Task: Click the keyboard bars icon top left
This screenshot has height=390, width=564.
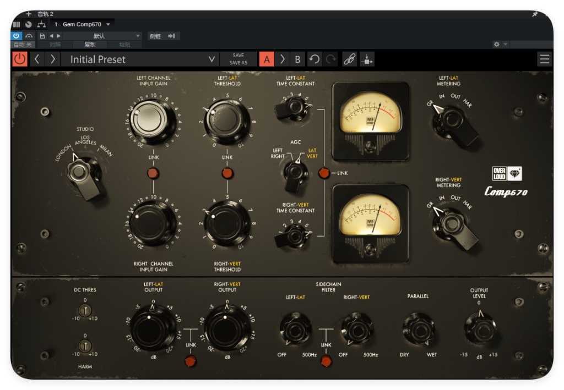Action: click(16, 24)
